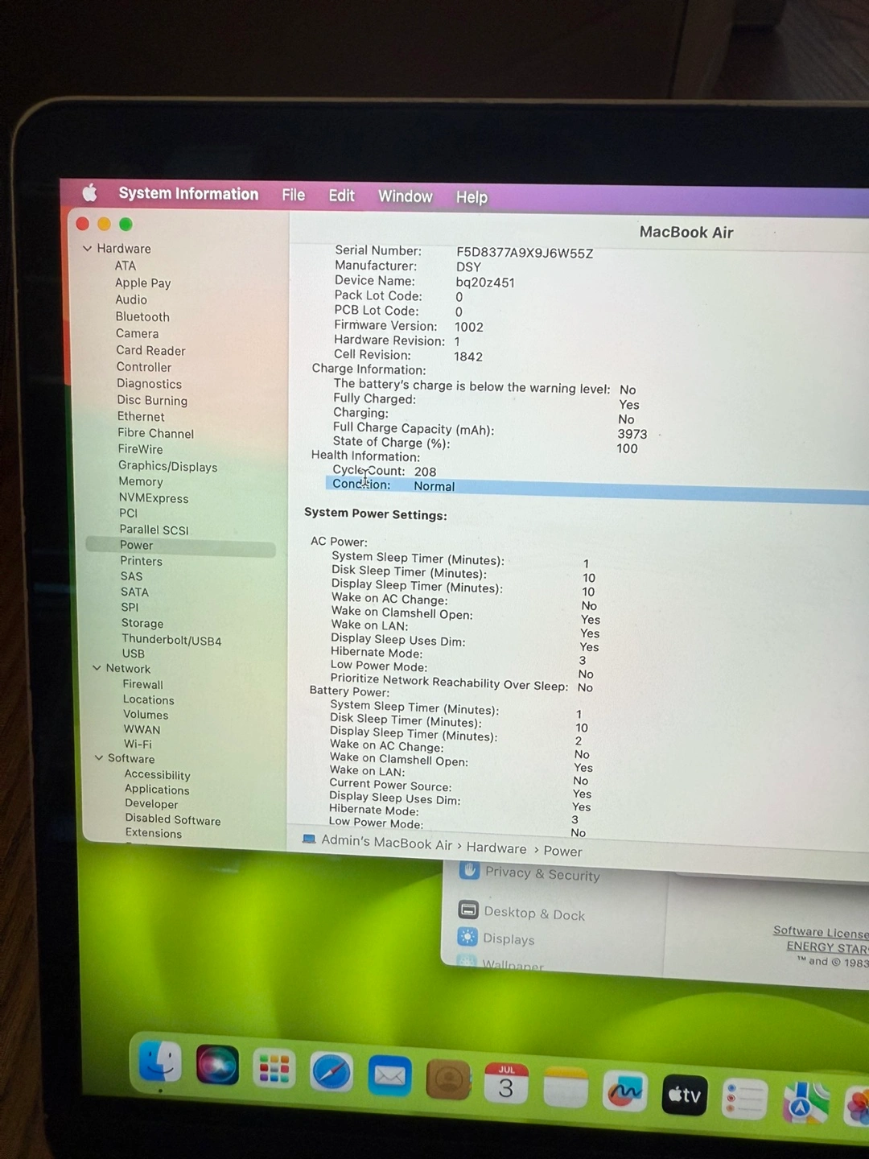
Task: Select FireWire in the sidebar
Action: pyautogui.click(x=141, y=449)
